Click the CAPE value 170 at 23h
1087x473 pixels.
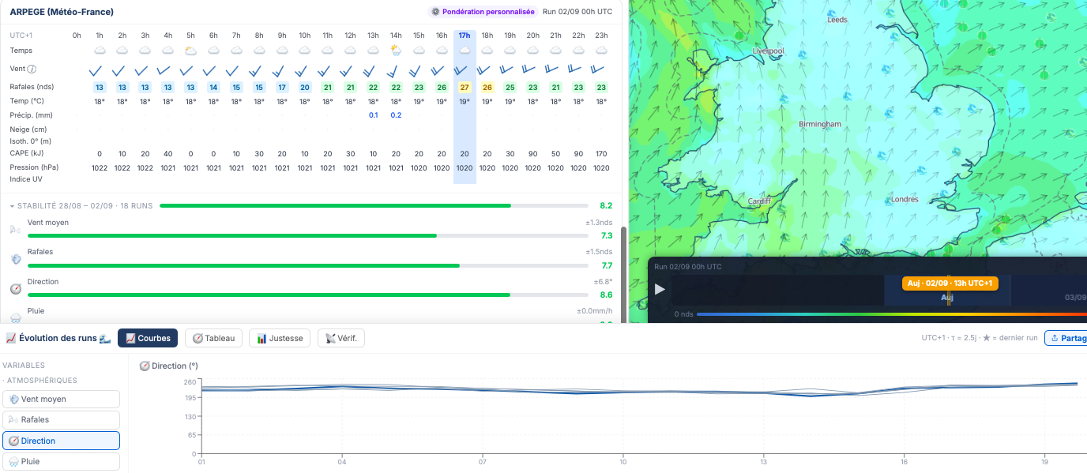click(601, 154)
